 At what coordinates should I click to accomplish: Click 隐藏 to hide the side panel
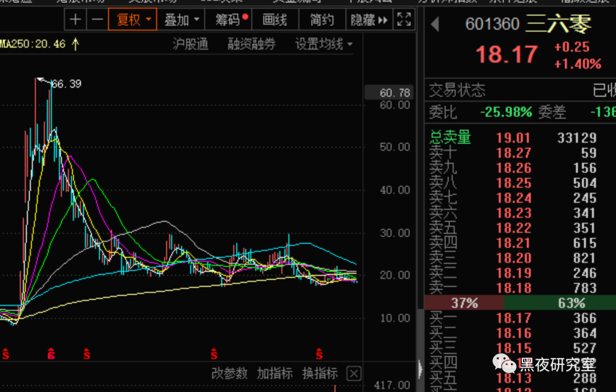coord(369,19)
